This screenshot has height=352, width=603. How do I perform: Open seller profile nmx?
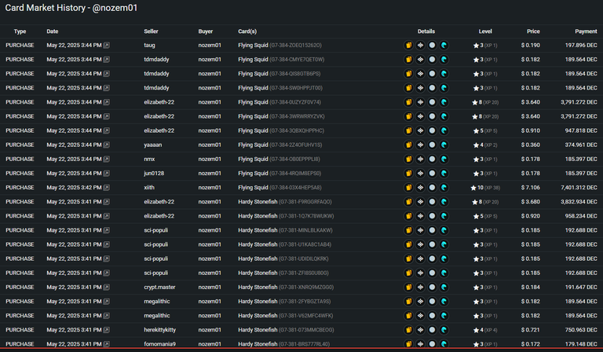point(149,159)
